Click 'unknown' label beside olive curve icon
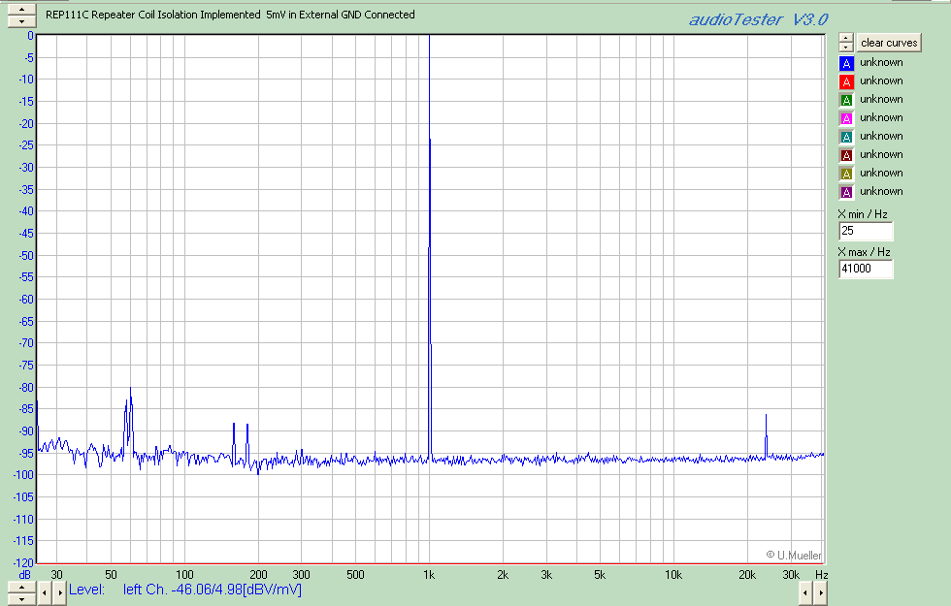Image resolution: width=951 pixels, height=606 pixels. tap(881, 173)
